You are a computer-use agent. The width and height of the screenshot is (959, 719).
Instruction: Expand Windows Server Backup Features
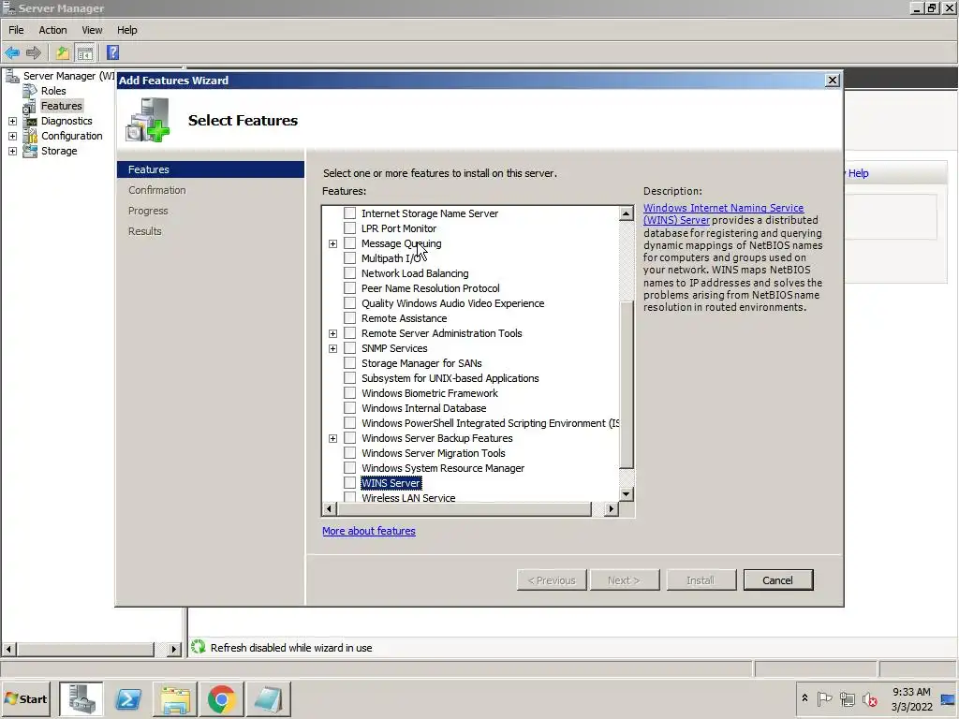click(x=332, y=438)
